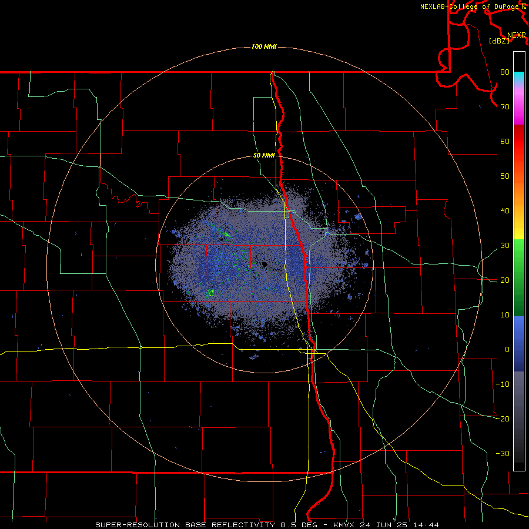Click the 100 NMI range ring label
The height and width of the screenshot is (529, 529).
264,46
